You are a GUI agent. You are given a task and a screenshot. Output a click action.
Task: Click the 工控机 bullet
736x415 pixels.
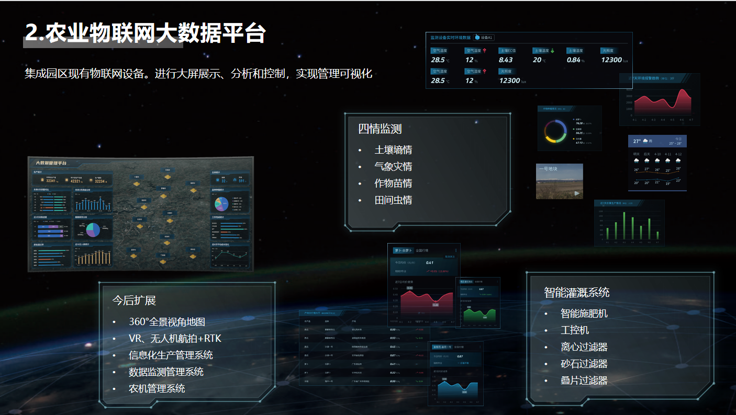(575, 330)
